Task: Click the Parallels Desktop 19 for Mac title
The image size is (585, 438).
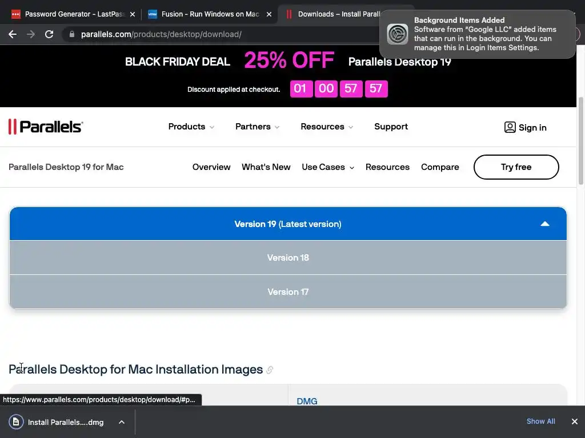Action: pos(66,167)
